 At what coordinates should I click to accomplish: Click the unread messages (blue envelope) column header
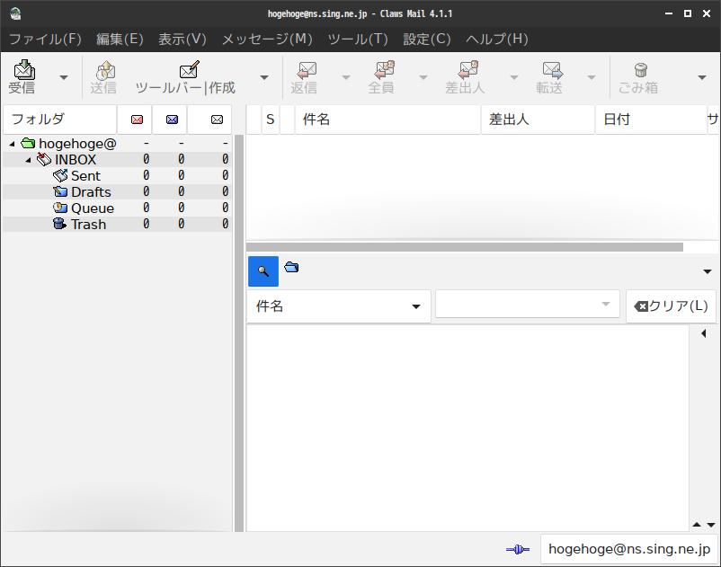(x=170, y=120)
